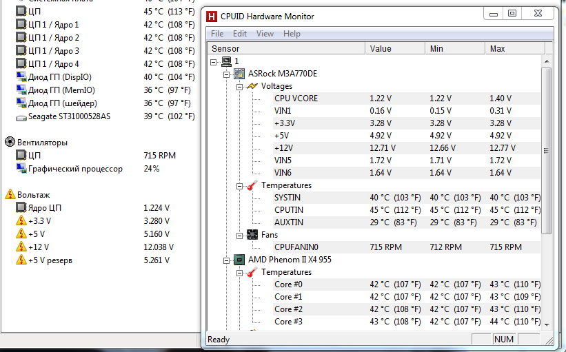Image resolution: width=566 pixels, height=352 pixels.
Task: Click monitor icon beside Диод ГП (шейдер)
Action: 21,103
